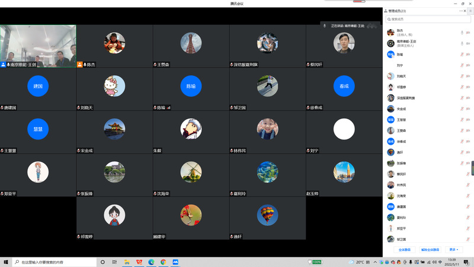Select 王慧慧 row in member list

click(x=428, y=120)
